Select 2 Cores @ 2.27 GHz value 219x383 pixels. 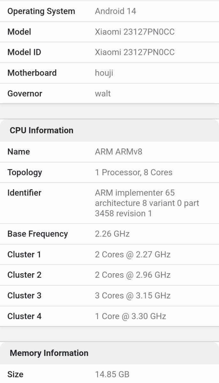click(133, 254)
